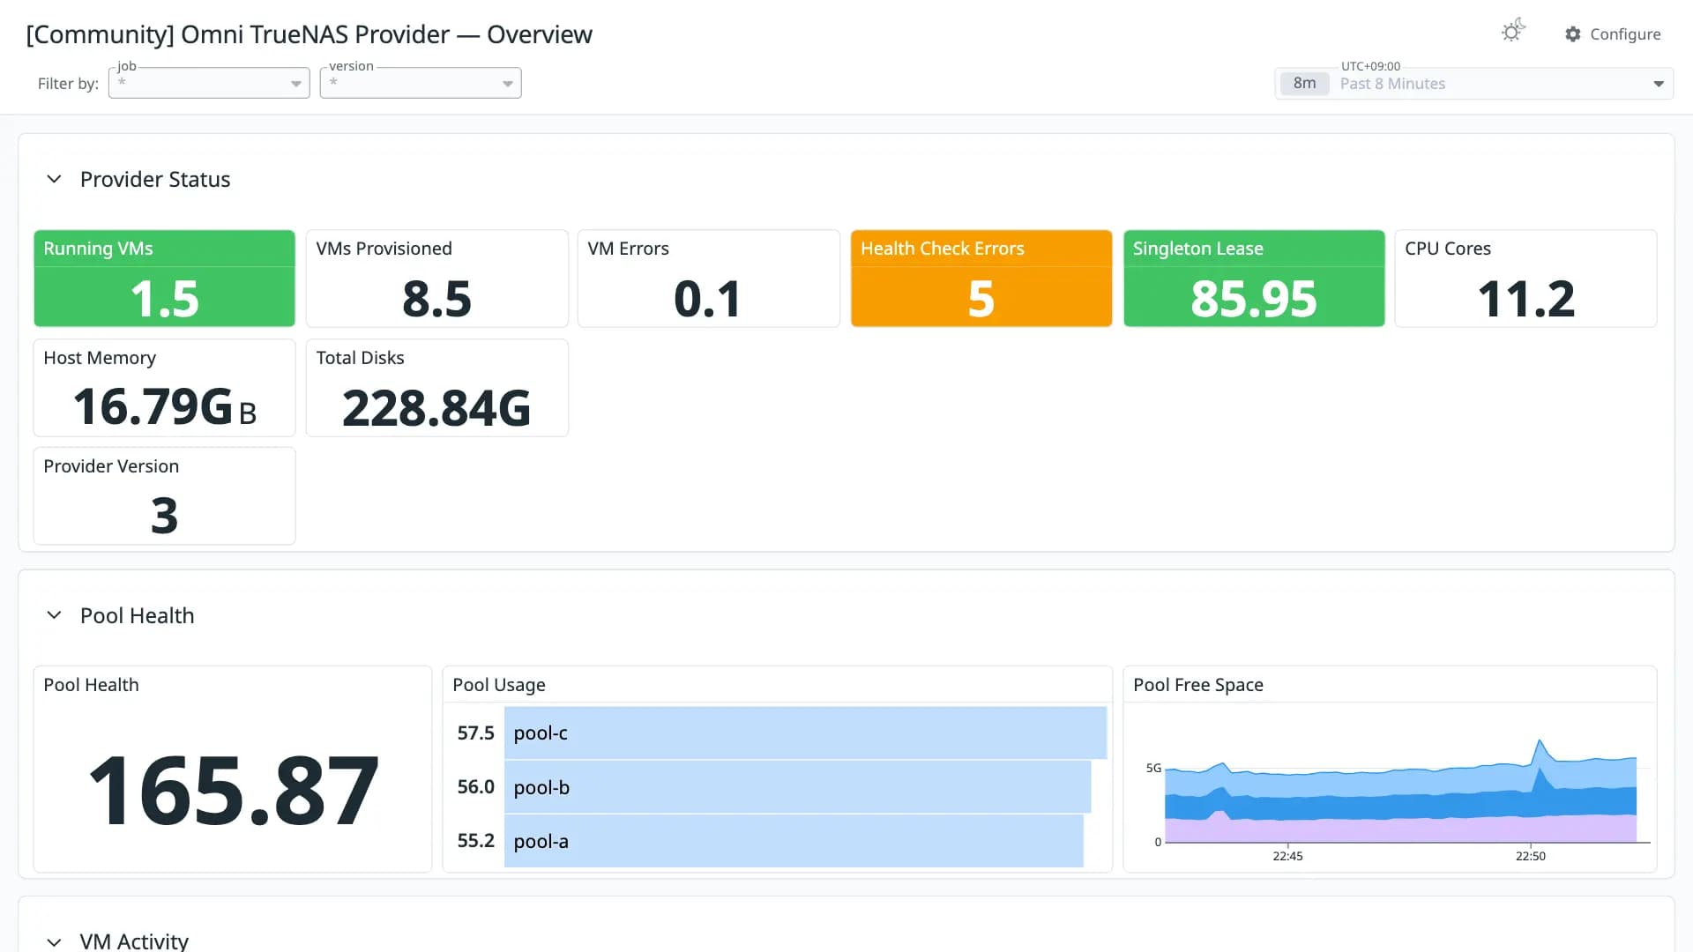Open the version filter dropdown

(421, 83)
